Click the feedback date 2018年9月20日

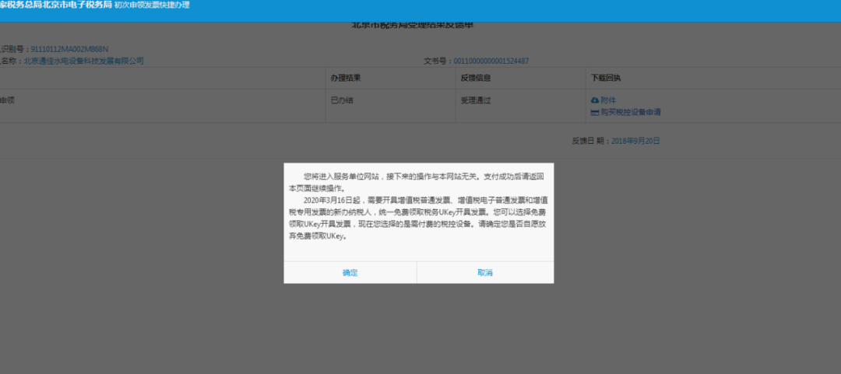coord(635,141)
